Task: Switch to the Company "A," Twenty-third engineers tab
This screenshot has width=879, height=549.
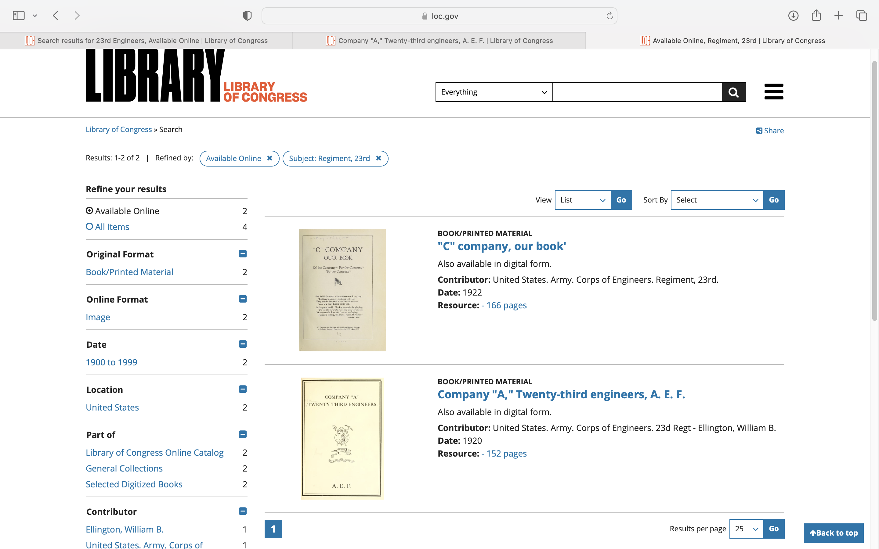Action: point(439,41)
